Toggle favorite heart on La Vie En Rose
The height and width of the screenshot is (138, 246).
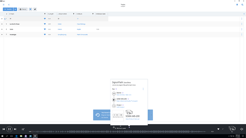(x=45, y=24)
